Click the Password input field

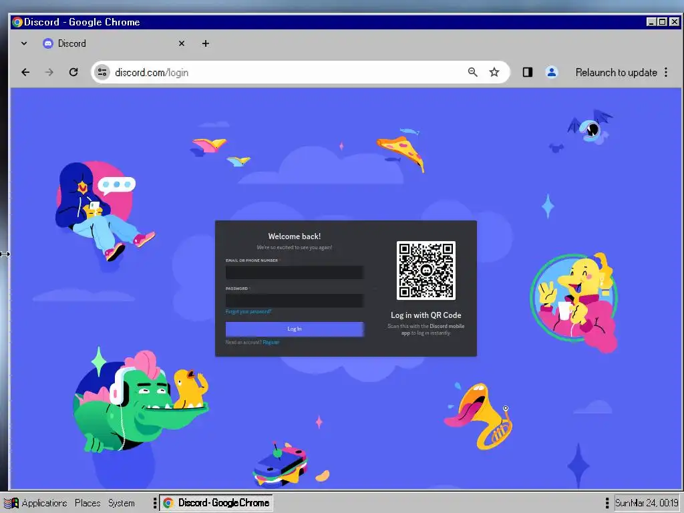pos(295,300)
